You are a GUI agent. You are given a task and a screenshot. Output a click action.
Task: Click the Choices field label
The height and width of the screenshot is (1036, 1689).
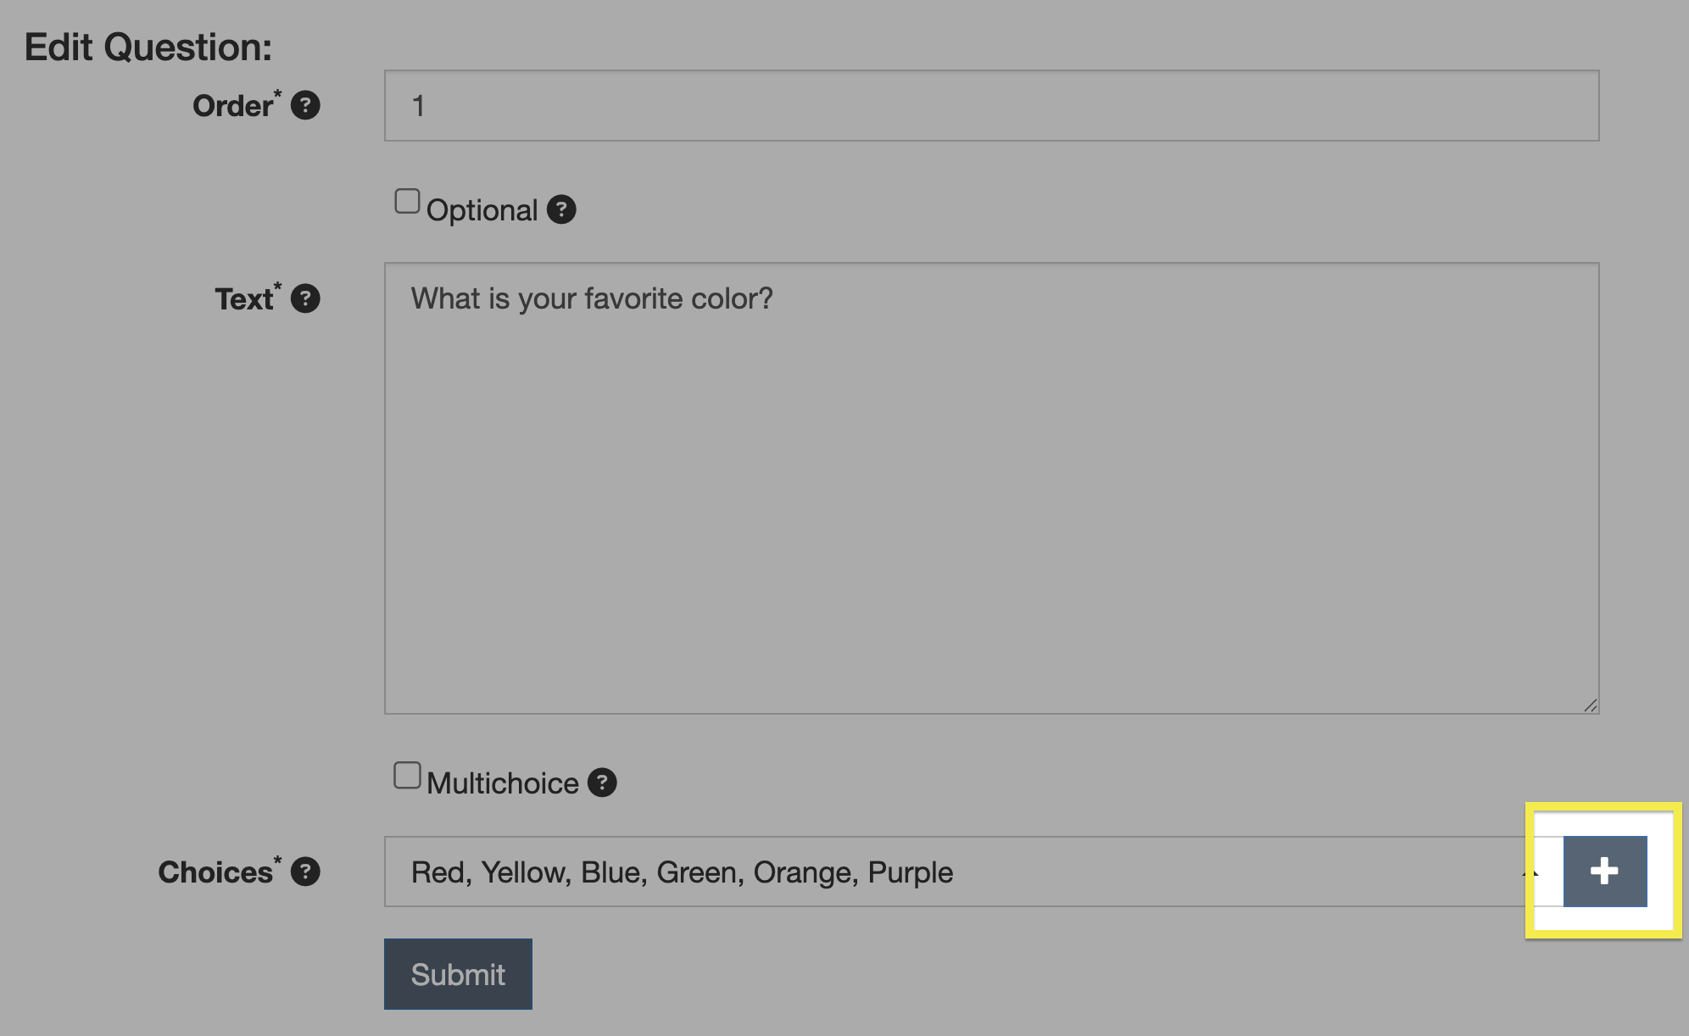tap(216, 872)
